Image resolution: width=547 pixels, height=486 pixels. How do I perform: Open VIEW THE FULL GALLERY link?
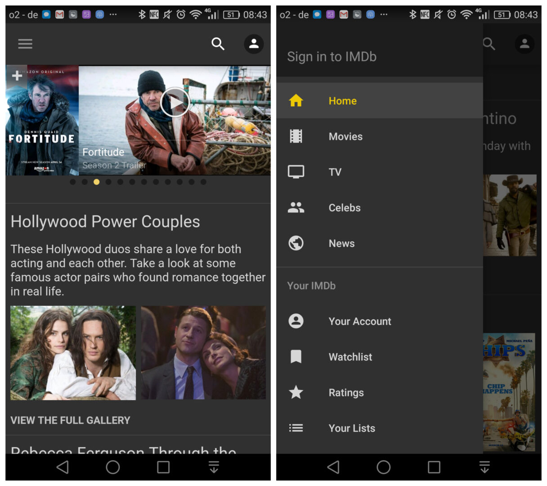pos(70,420)
